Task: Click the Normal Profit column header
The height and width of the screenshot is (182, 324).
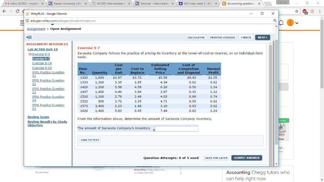Action: coord(214,70)
